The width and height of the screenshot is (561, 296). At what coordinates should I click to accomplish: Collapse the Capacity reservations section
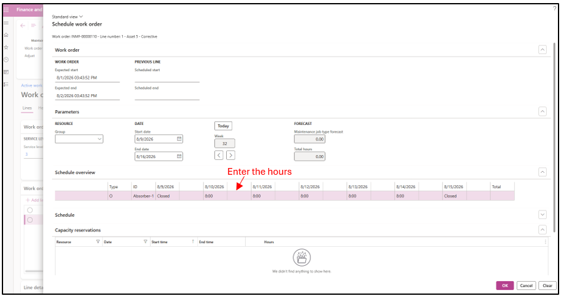point(543,230)
